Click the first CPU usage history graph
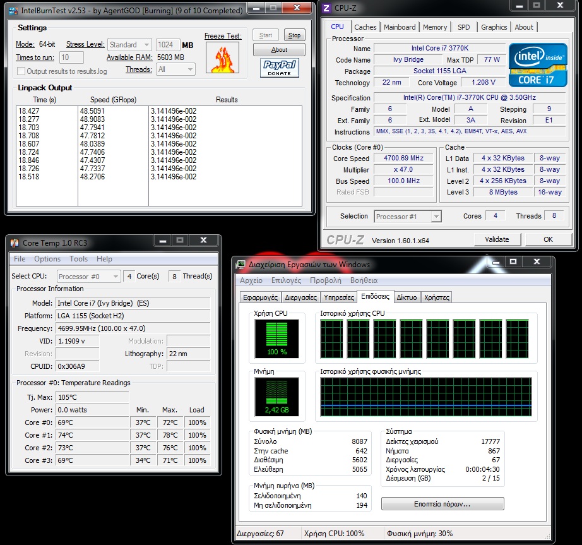 point(331,338)
